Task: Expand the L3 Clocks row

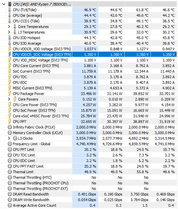Action: pyautogui.click(x=9, y=138)
